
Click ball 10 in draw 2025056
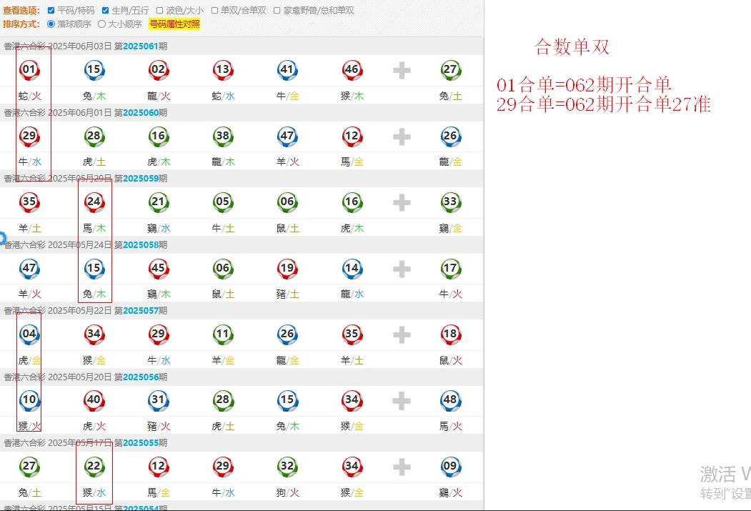pyautogui.click(x=29, y=400)
